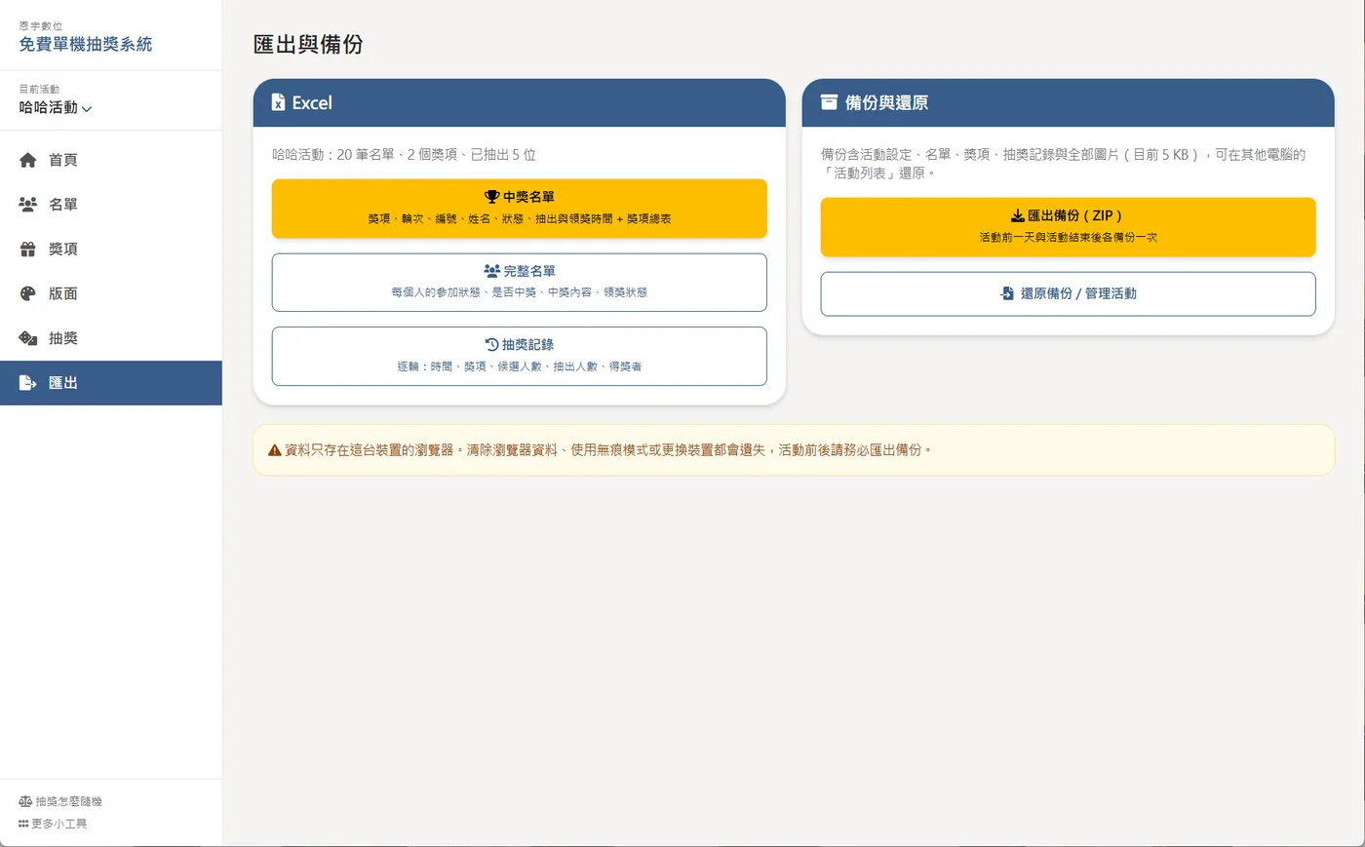The width and height of the screenshot is (1365, 847).
Task: Open the 抽獎 page label
Action: pyautogui.click(x=63, y=338)
